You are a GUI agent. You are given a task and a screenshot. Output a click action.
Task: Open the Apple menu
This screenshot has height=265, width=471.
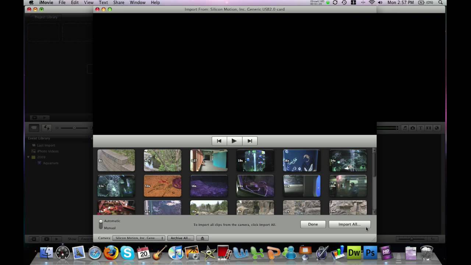[31, 3]
